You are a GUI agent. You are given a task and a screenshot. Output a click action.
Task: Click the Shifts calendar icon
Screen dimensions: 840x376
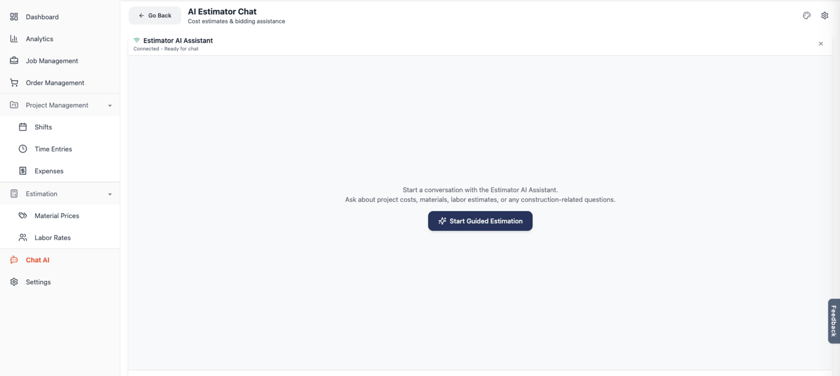[x=23, y=127]
